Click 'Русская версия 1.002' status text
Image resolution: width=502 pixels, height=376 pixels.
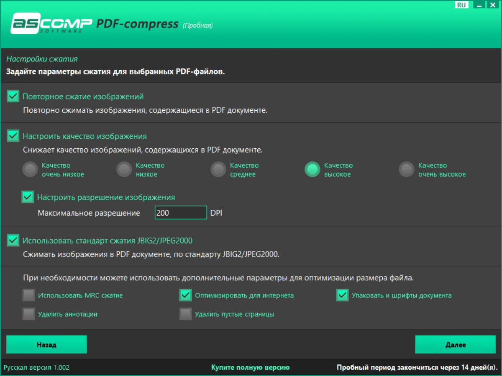point(37,368)
